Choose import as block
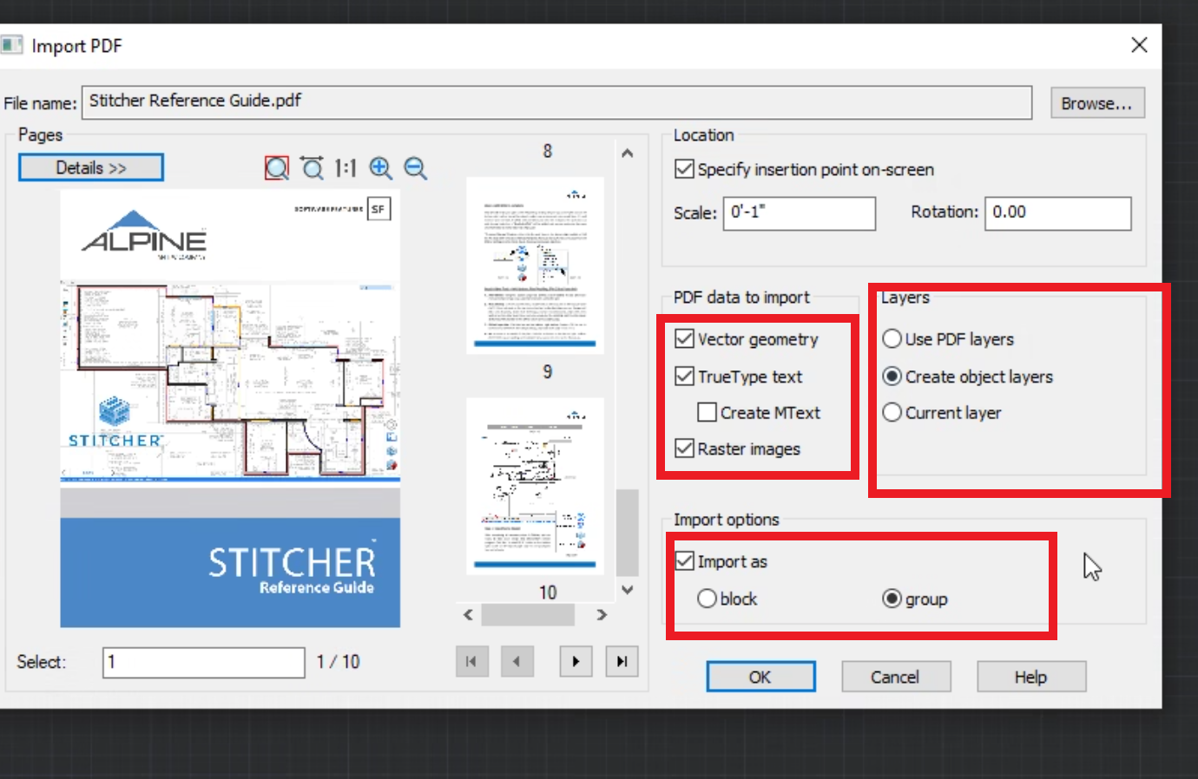The height and width of the screenshot is (779, 1198). [707, 599]
